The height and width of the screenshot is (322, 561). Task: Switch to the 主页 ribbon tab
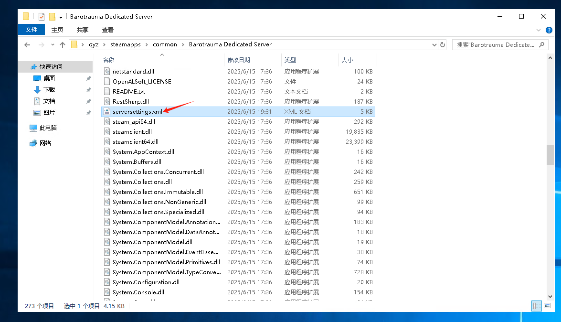click(57, 30)
